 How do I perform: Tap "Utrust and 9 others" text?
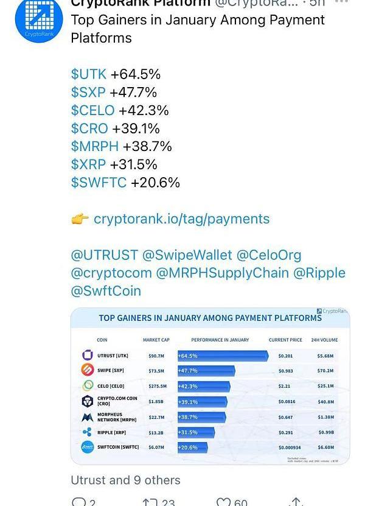125,480
